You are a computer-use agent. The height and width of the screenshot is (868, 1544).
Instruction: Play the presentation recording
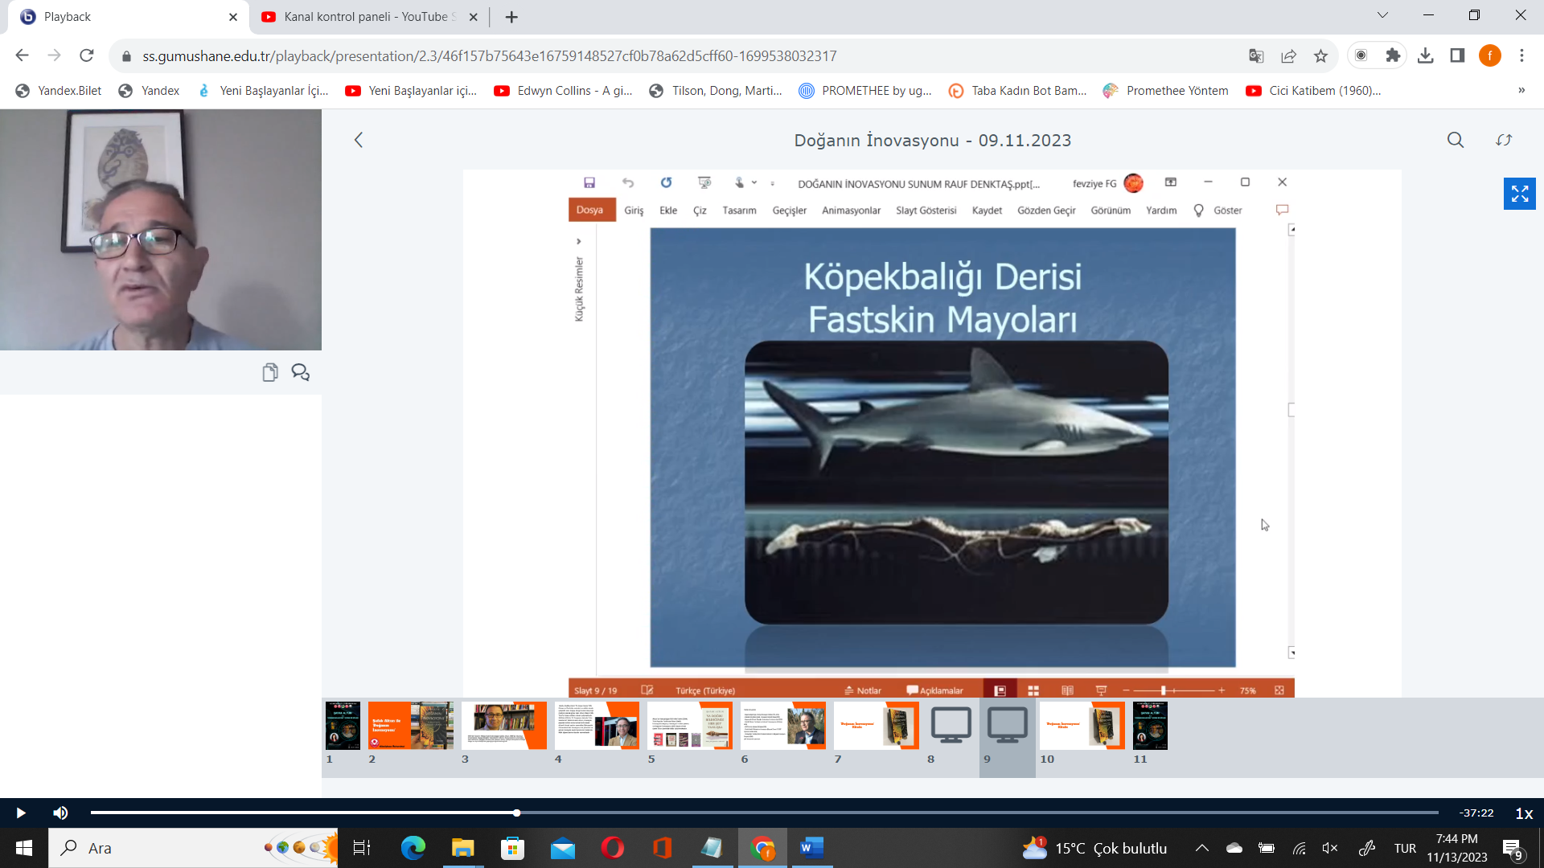pyautogui.click(x=21, y=813)
